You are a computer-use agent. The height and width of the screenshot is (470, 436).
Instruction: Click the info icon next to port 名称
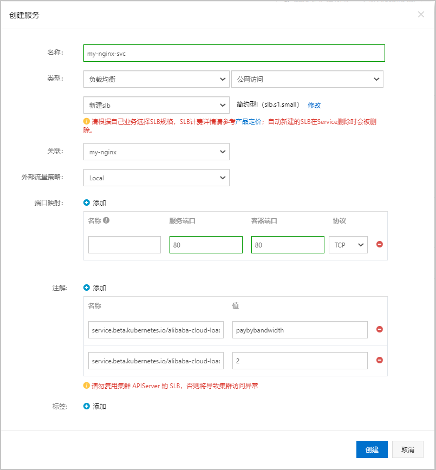click(x=106, y=220)
